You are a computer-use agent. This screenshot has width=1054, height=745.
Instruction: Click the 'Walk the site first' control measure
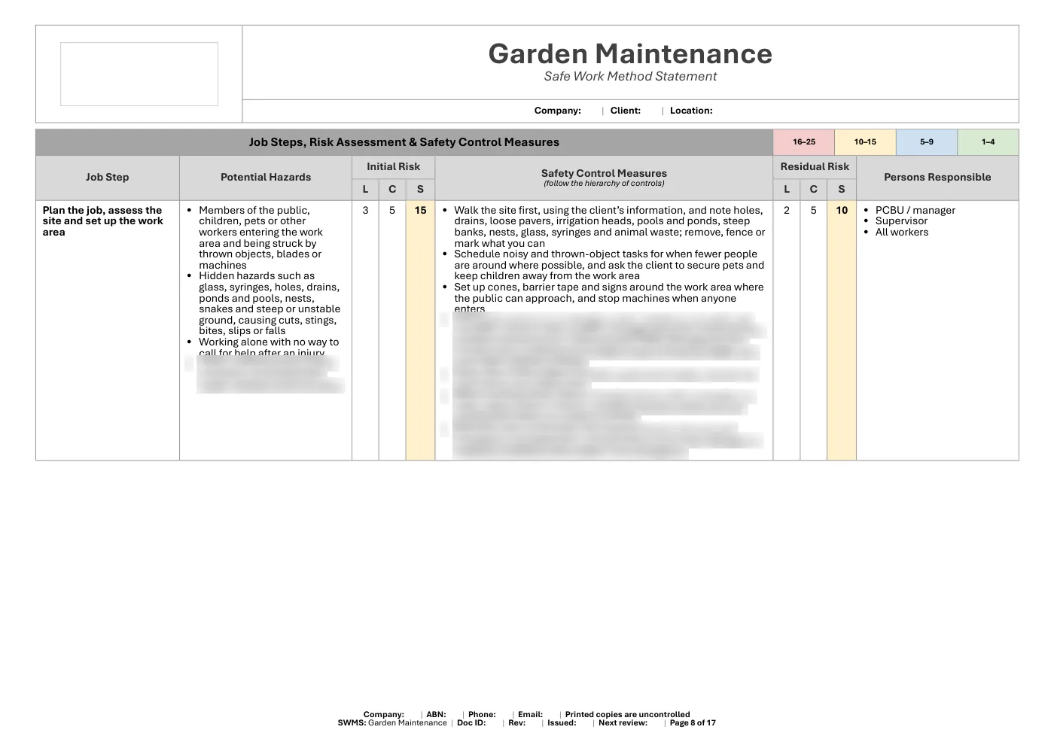coord(608,227)
